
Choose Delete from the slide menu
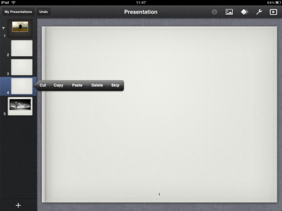(x=97, y=85)
